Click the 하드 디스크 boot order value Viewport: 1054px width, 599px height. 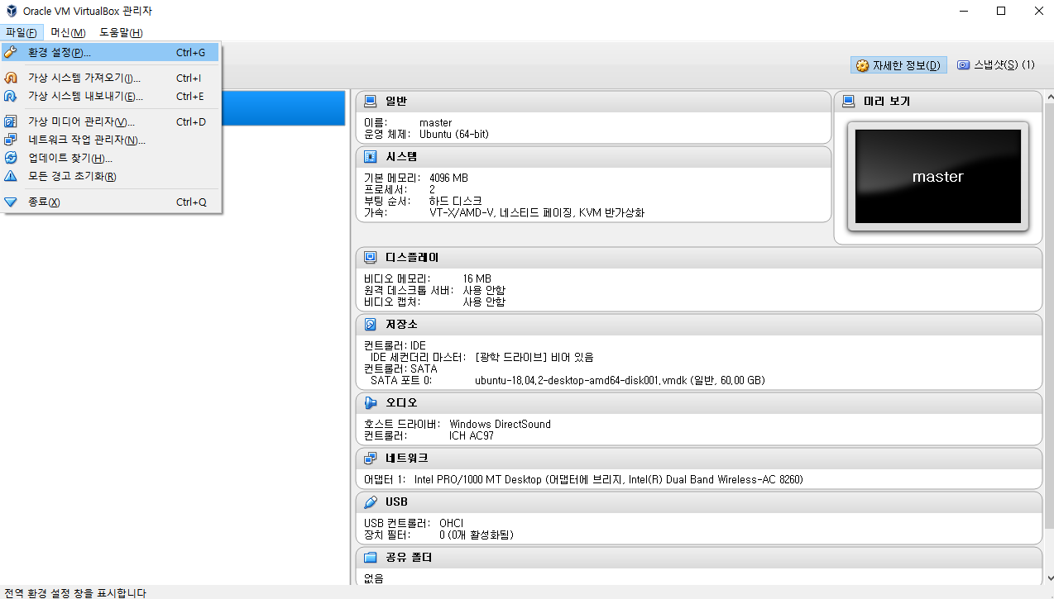pos(455,201)
